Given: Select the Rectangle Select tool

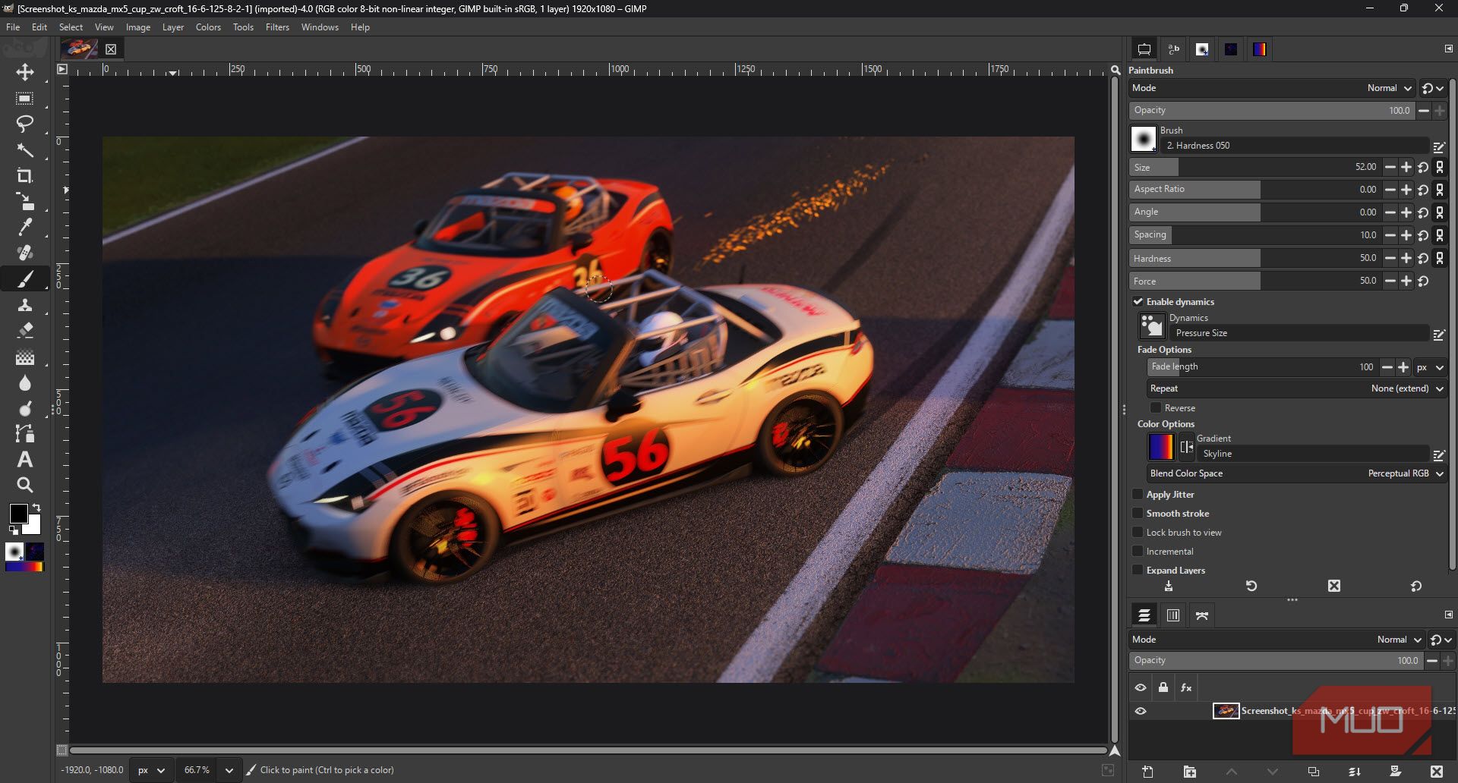Looking at the screenshot, I should tap(25, 99).
